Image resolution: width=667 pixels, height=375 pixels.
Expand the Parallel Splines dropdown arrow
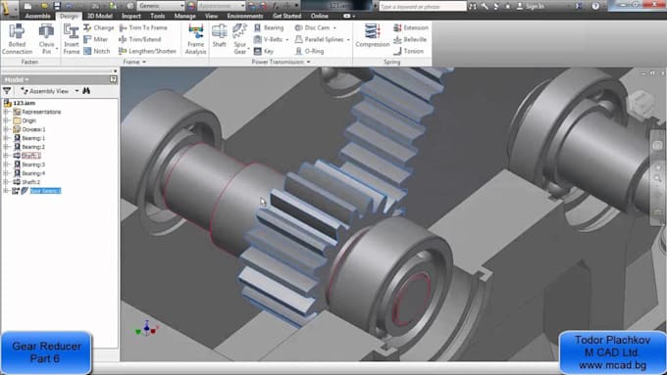pos(348,39)
